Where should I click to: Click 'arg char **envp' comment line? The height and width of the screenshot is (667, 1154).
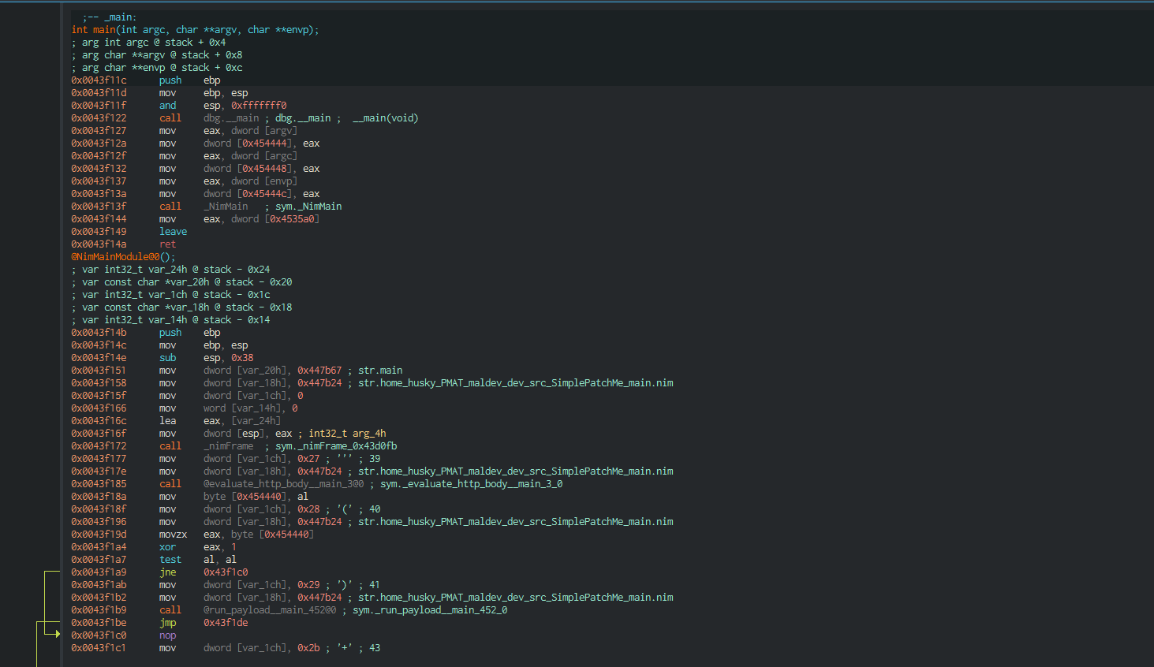(x=156, y=68)
